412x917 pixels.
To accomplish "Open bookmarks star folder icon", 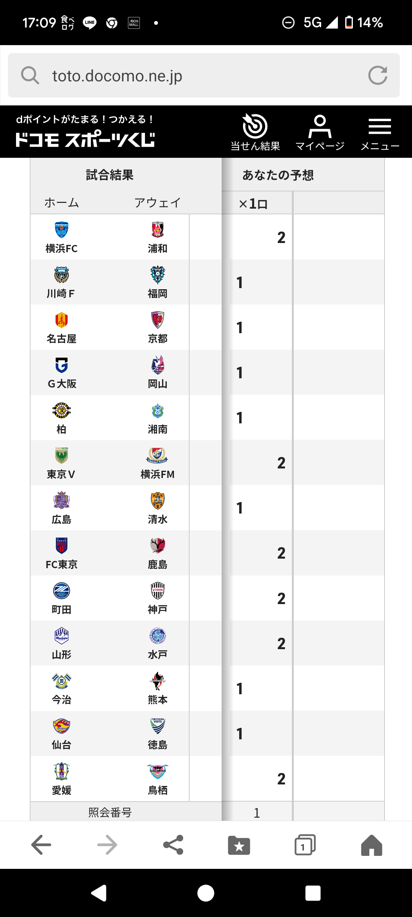I will coord(239,845).
